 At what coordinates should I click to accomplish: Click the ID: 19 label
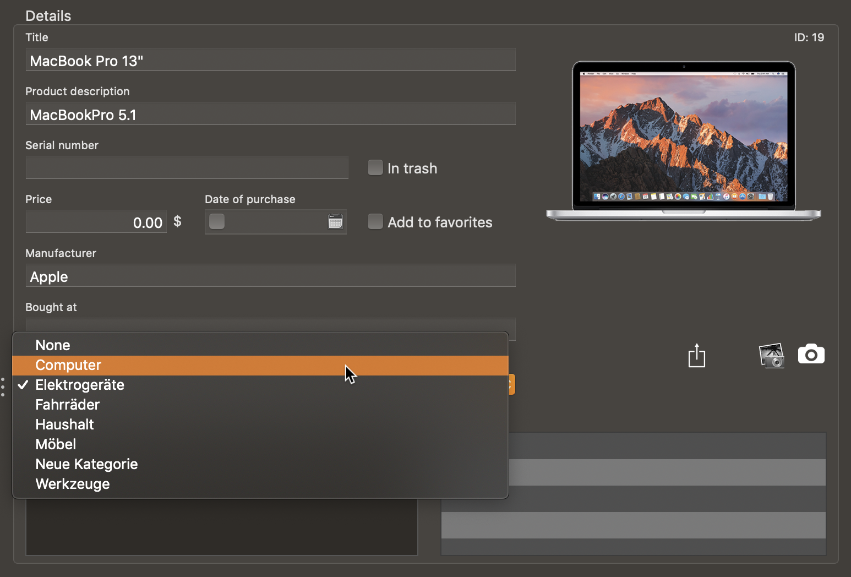809,37
